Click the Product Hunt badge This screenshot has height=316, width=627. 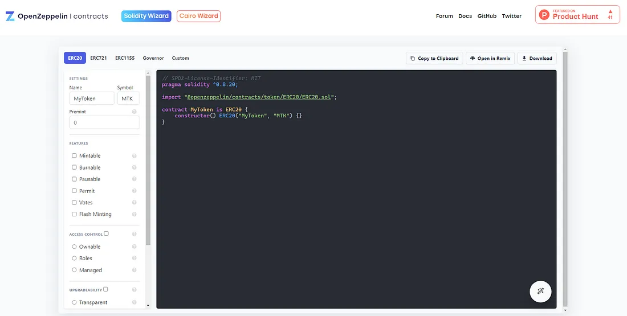(x=577, y=15)
